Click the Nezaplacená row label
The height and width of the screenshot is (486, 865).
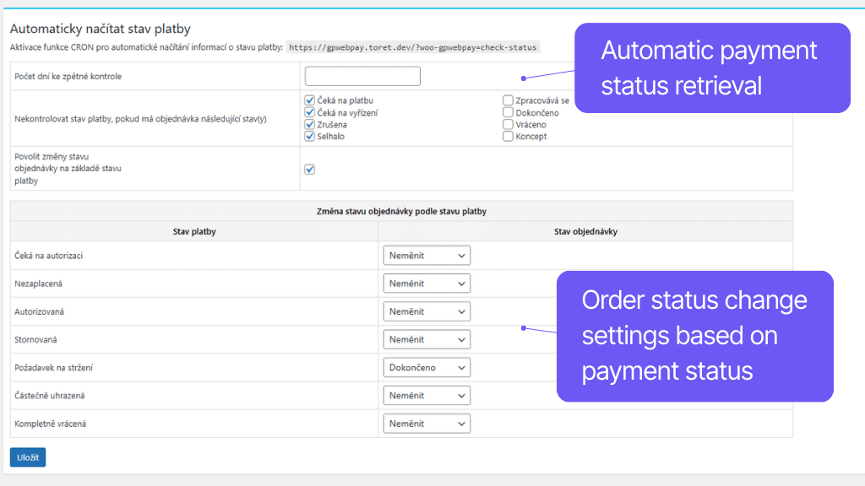coord(38,283)
